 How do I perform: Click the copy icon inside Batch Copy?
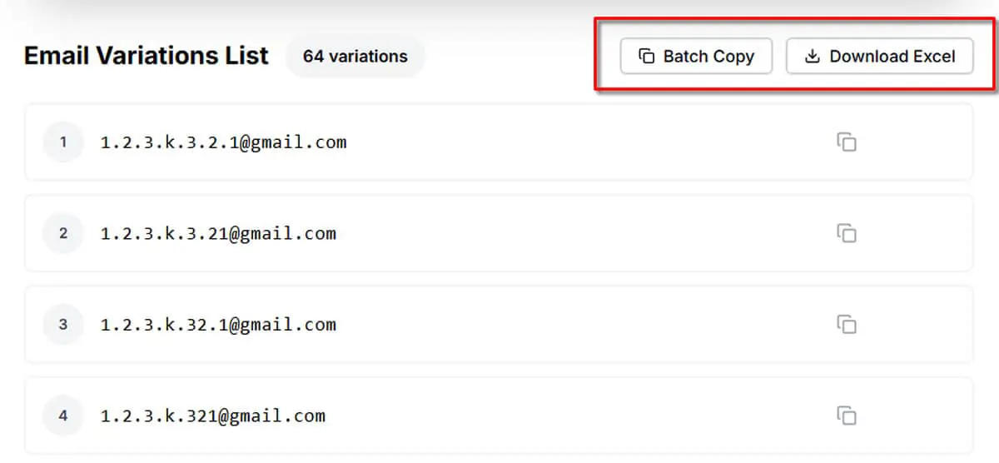[x=646, y=57]
